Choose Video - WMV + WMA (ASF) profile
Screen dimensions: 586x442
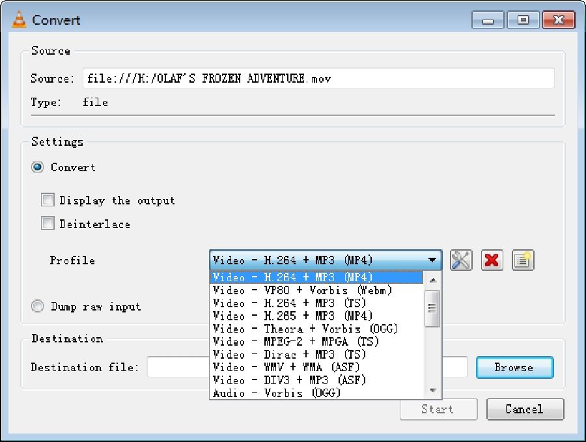pos(317,367)
